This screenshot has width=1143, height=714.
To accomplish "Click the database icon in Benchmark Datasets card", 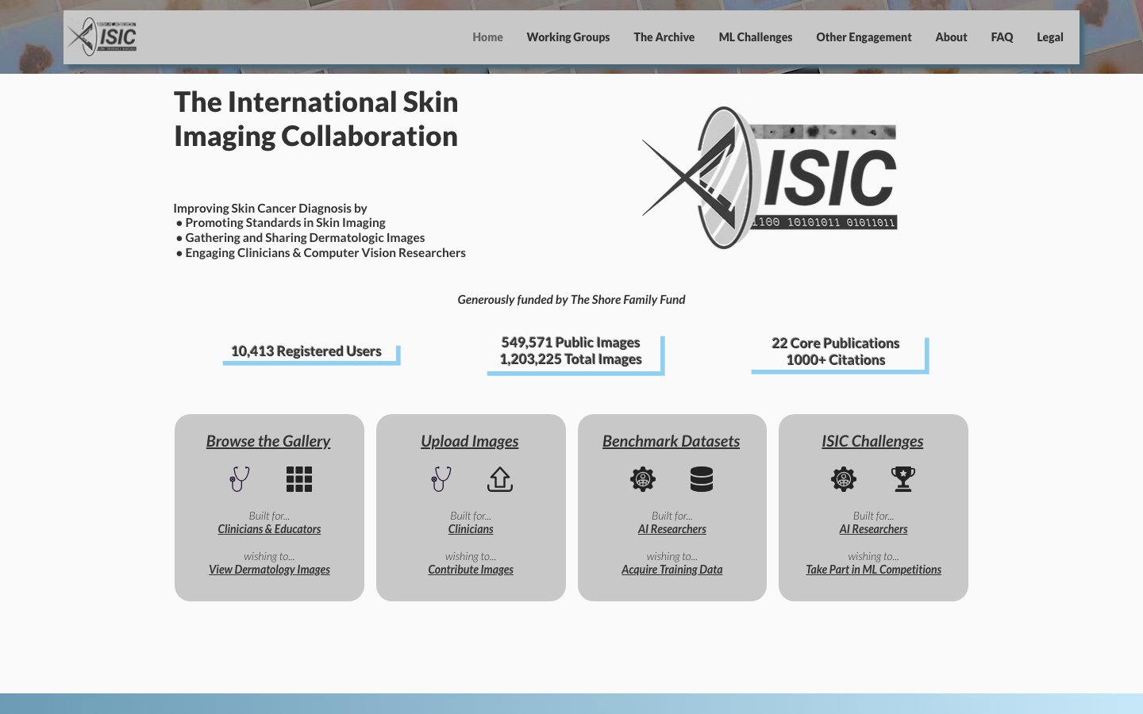I will [702, 479].
